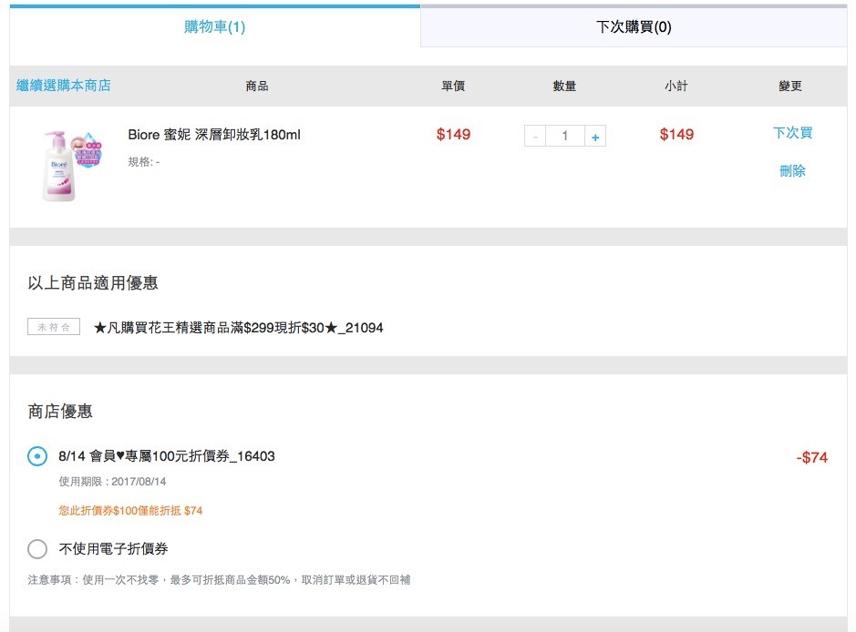Image resolution: width=856 pixels, height=632 pixels.
Task: Click the 繼續選購本商店 link
Action: tap(63, 86)
